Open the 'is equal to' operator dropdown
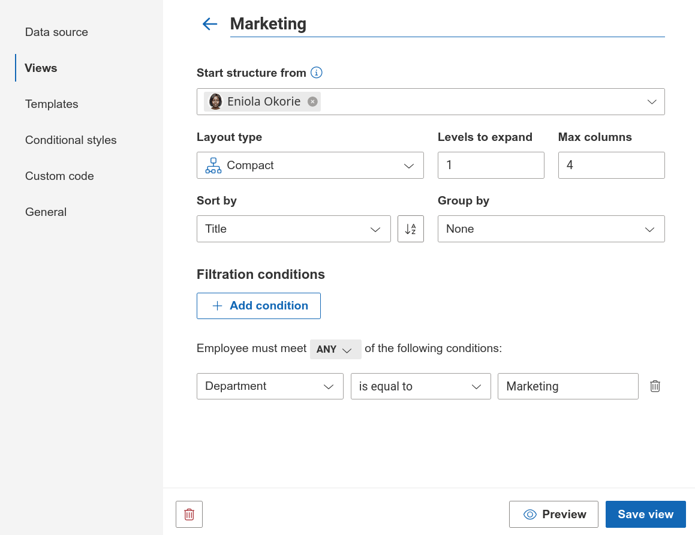Screen dimensions: 695x535 pos(420,386)
